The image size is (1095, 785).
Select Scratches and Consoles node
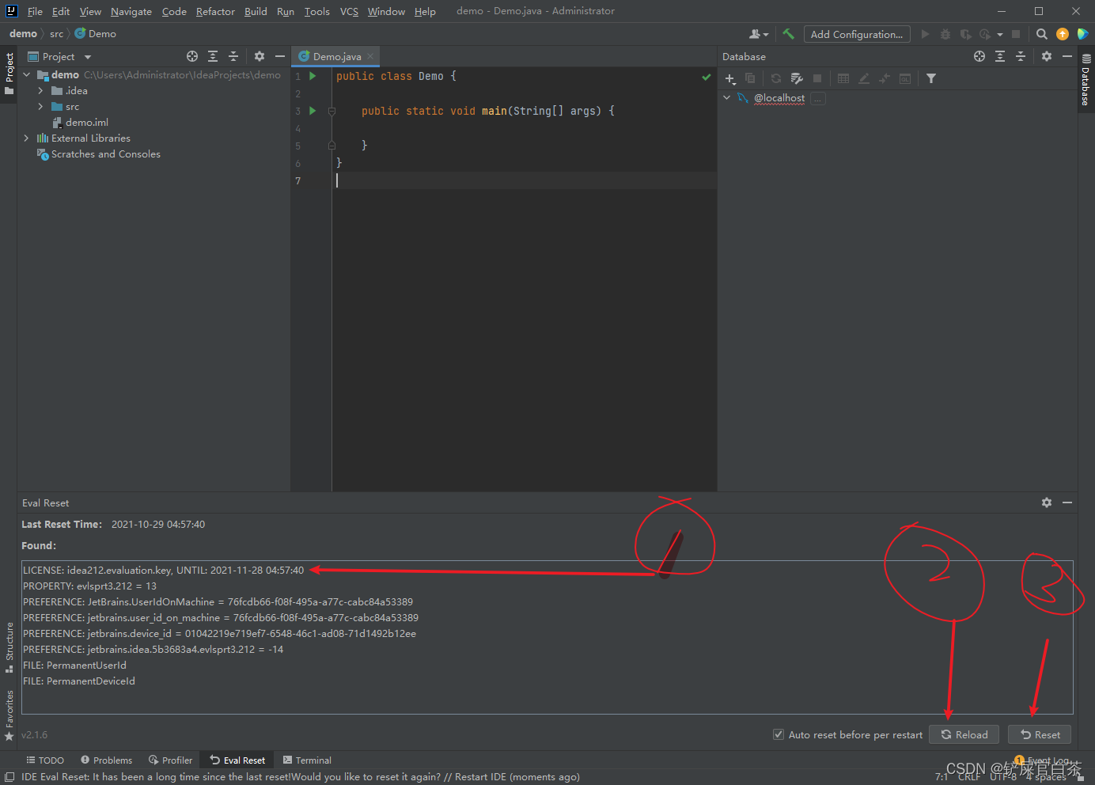[105, 154]
